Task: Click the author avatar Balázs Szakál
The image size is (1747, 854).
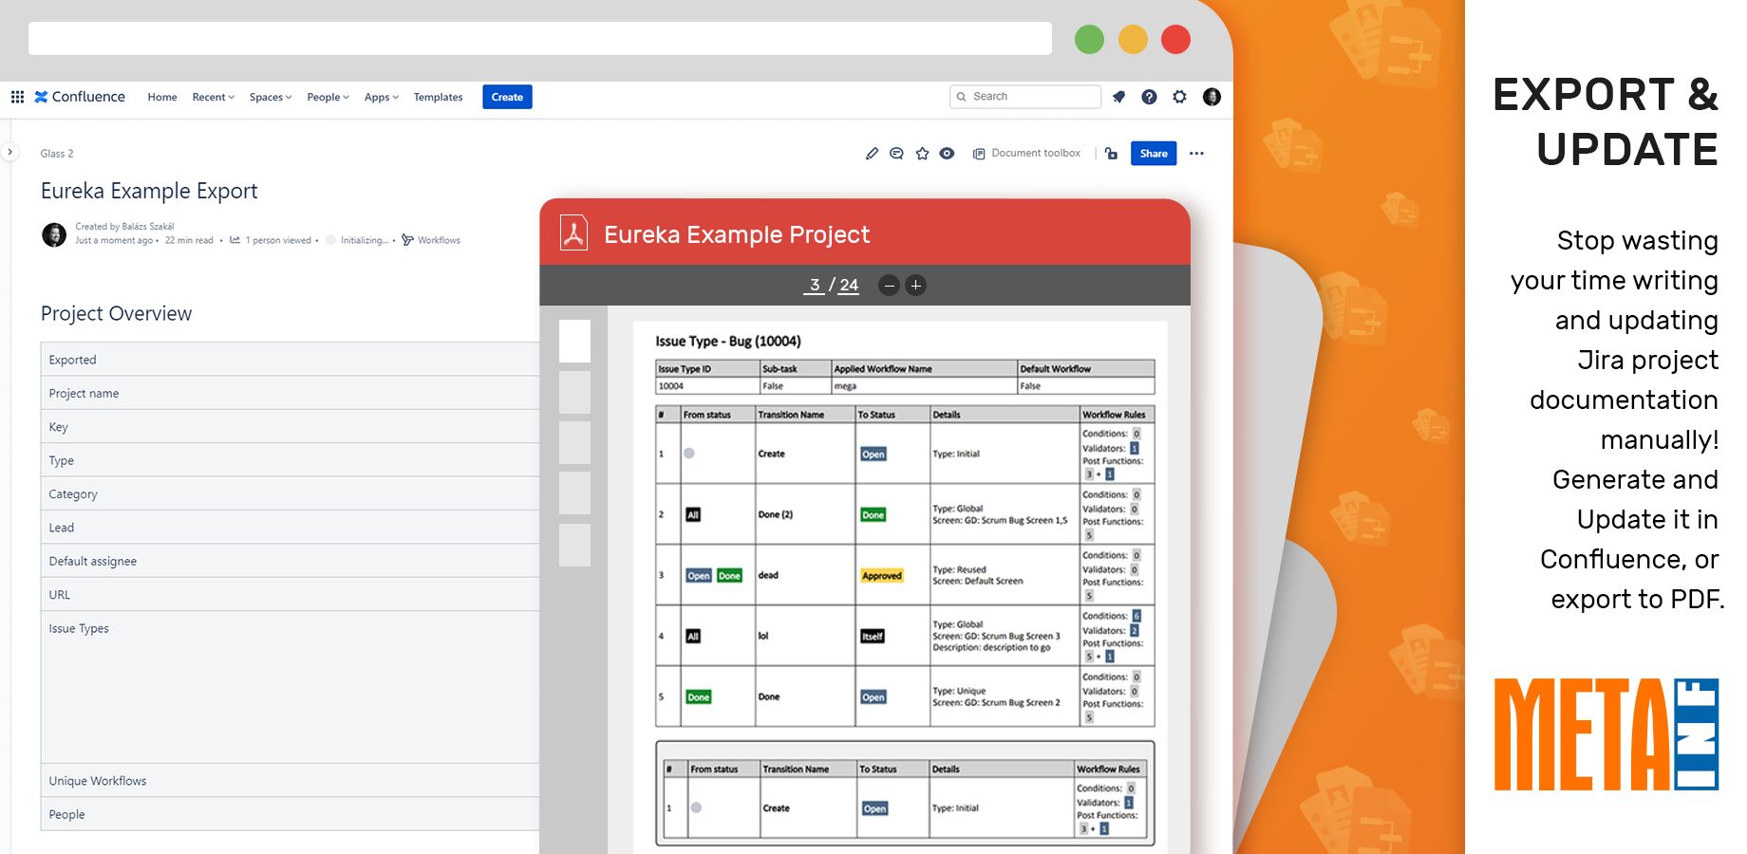Action: coord(54,233)
